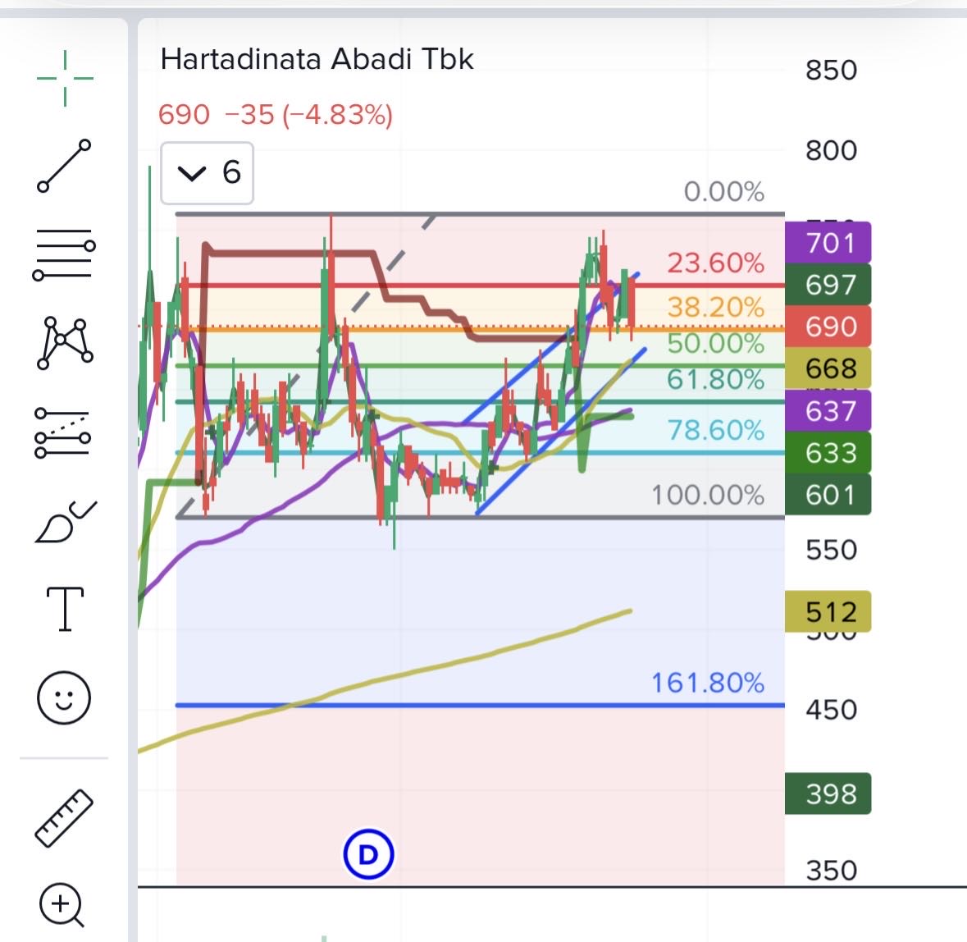Click the 350 price axis label

pos(832,871)
